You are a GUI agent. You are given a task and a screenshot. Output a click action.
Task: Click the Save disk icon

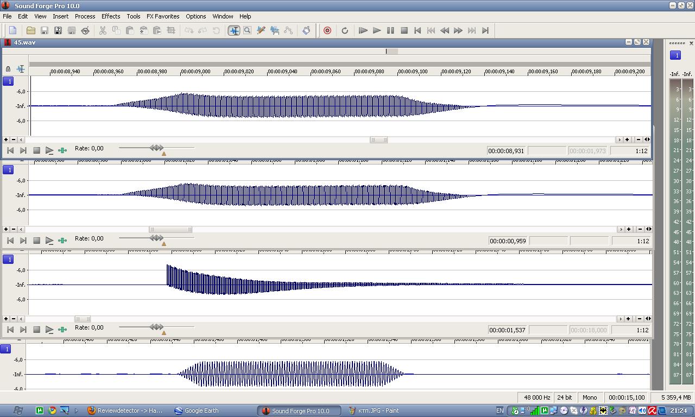45,30
